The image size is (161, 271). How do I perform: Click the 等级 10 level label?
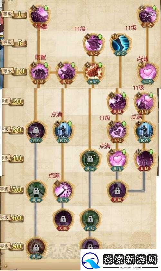click(14, 71)
